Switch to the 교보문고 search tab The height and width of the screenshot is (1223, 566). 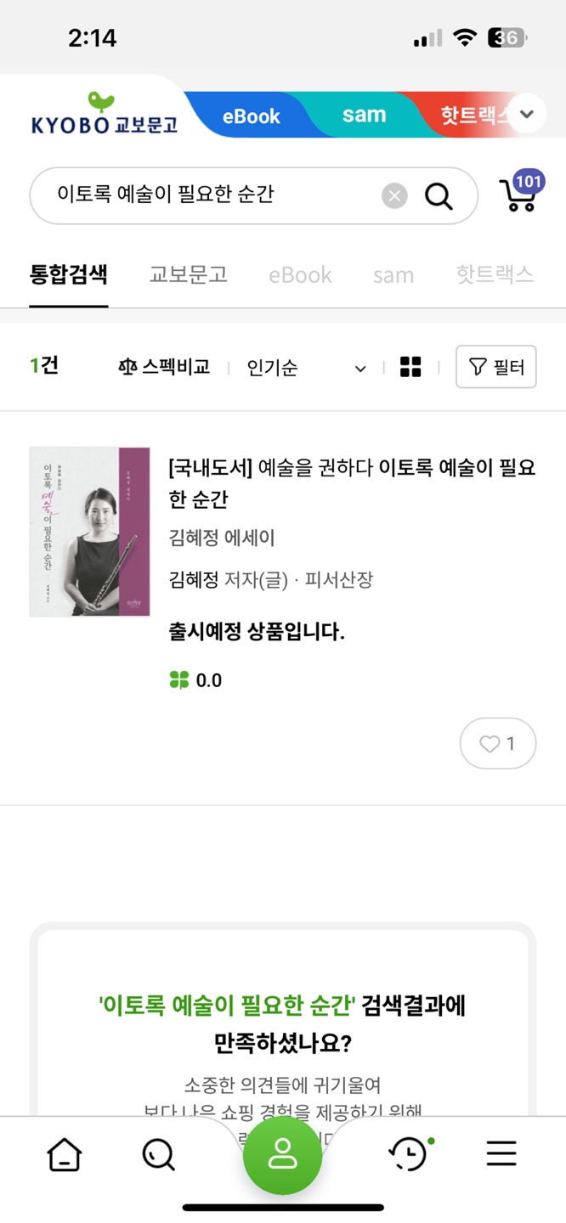tap(188, 274)
